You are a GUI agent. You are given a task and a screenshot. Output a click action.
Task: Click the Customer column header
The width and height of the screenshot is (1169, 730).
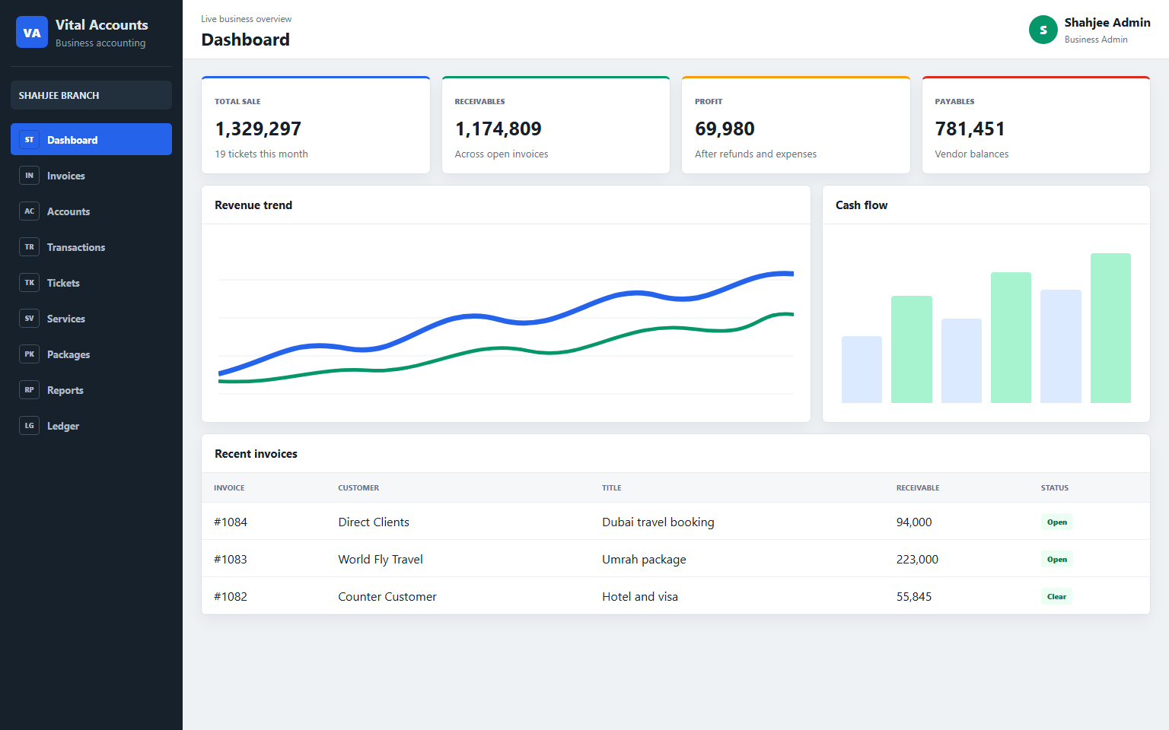point(358,487)
